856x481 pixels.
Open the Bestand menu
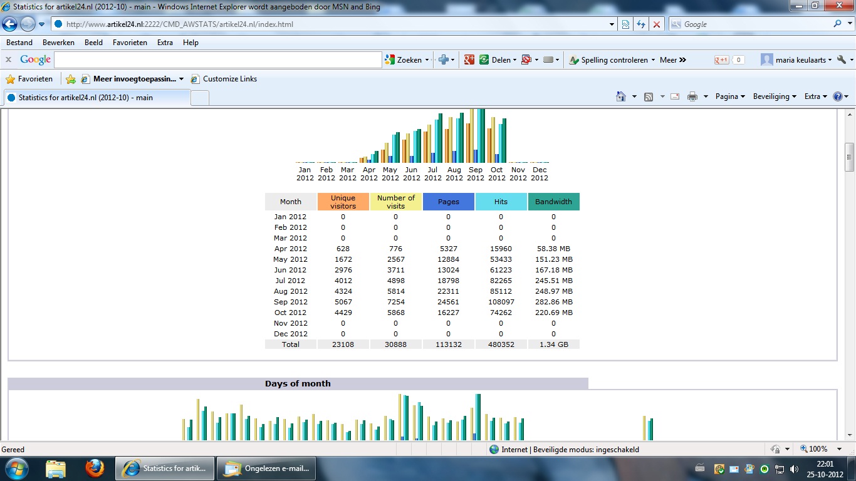[19, 43]
